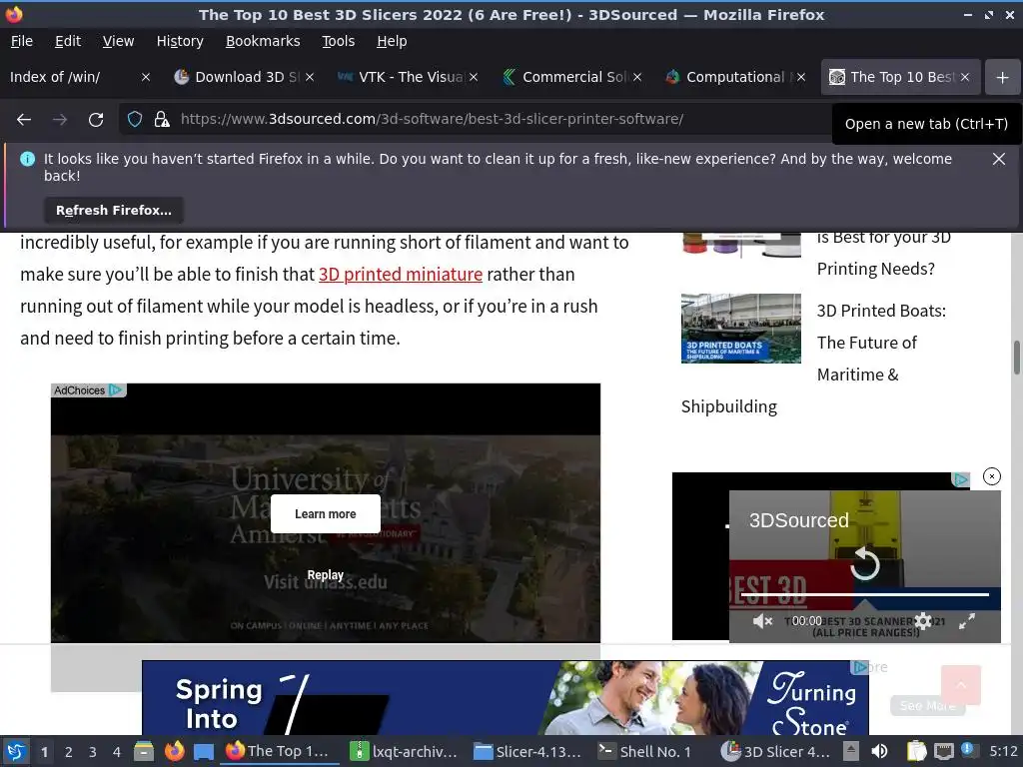Screen dimensions: 1023x767
Task: Switch to 3D Slicer 4 taskbar window
Action: pyautogui.click(x=776, y=752)
